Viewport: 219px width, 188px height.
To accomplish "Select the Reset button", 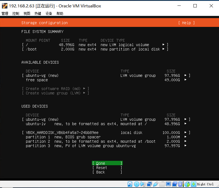I will point(107,168).
